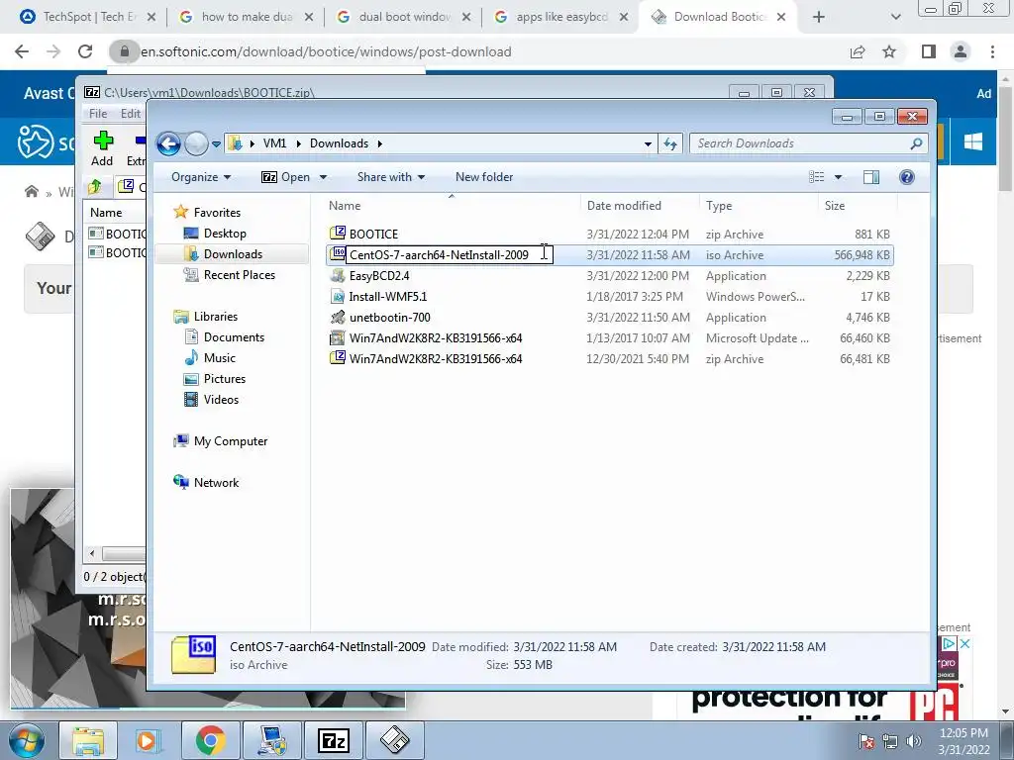Toggle the preview pane icon
The image size is (1014, 760).
(871, 177)
